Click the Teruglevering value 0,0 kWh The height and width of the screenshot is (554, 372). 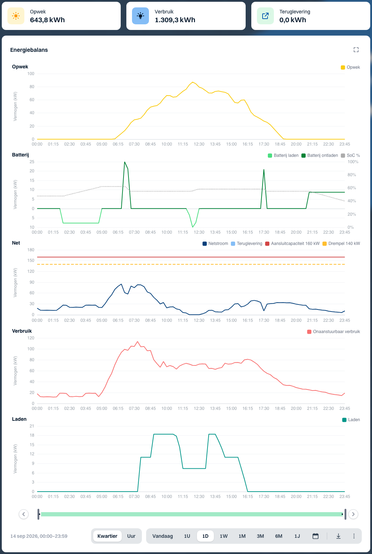coord(293,20)
